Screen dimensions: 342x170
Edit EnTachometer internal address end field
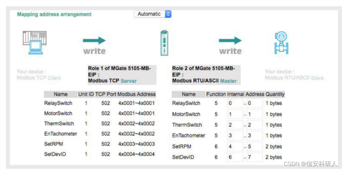255,135
